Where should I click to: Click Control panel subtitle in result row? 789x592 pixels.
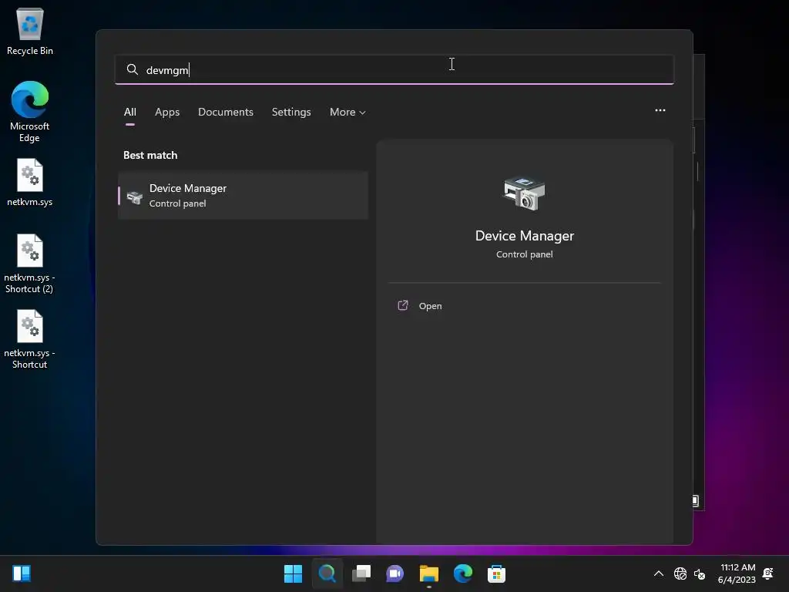(x=178, y=203)
